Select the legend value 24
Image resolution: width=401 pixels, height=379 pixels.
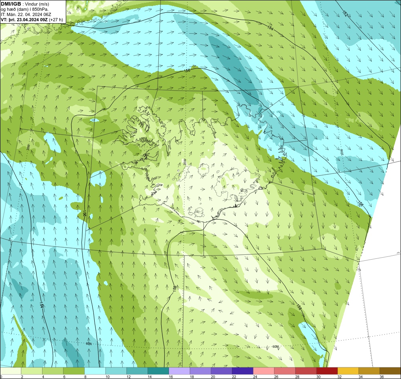(255, 377)
